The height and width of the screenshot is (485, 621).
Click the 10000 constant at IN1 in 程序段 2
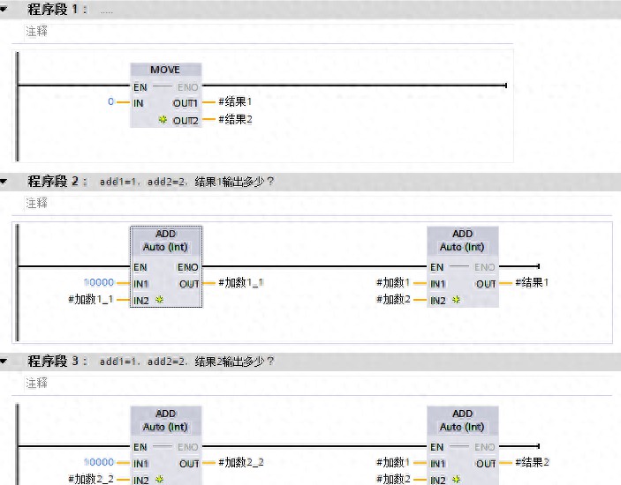(99, 283)
